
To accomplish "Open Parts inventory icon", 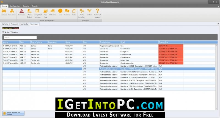I will [82, 13].
